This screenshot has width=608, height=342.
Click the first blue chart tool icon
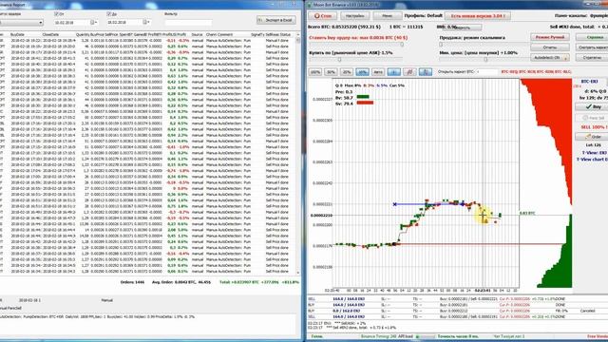(393, 72)
